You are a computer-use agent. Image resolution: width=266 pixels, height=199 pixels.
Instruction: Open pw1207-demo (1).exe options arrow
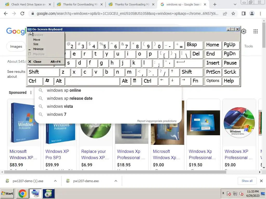[x=55, y=181]
